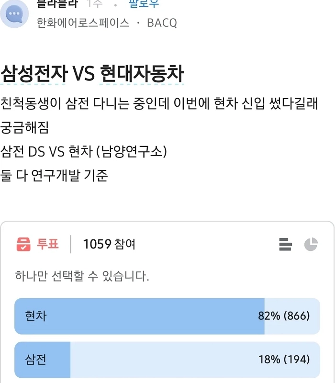Click the 18% (194) vote result

point(284,360)
